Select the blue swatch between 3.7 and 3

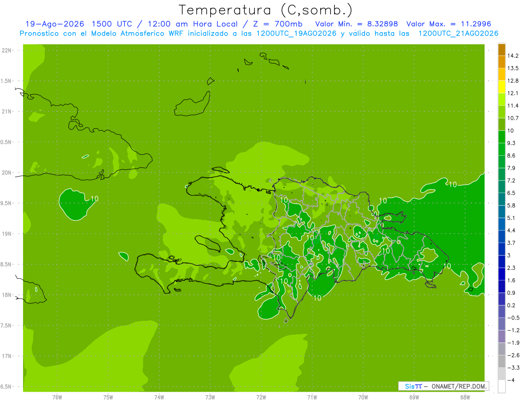(502, 249)
